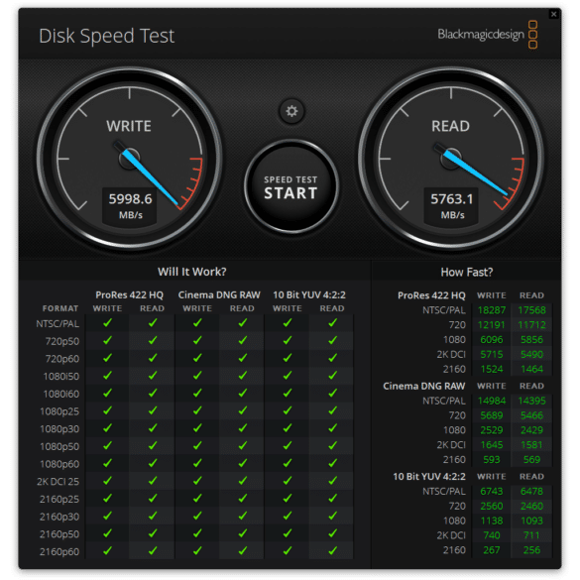580x580 pixels.
Task: Click 10 Bit YUV write checkmark for 2160p25
Action: pyautogui.click(x=288, y=499)
